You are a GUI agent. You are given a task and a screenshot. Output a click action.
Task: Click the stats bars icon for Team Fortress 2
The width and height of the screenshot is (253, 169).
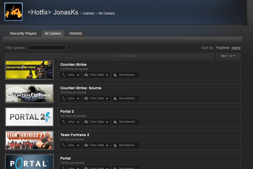coord(86,145)
